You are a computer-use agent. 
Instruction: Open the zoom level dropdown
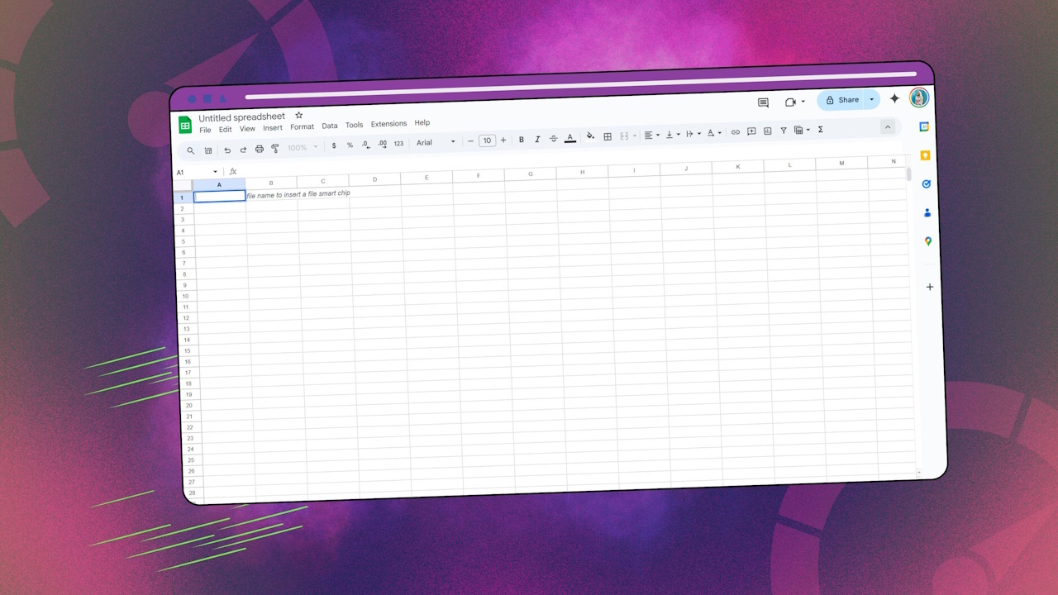tap(303, 147)
